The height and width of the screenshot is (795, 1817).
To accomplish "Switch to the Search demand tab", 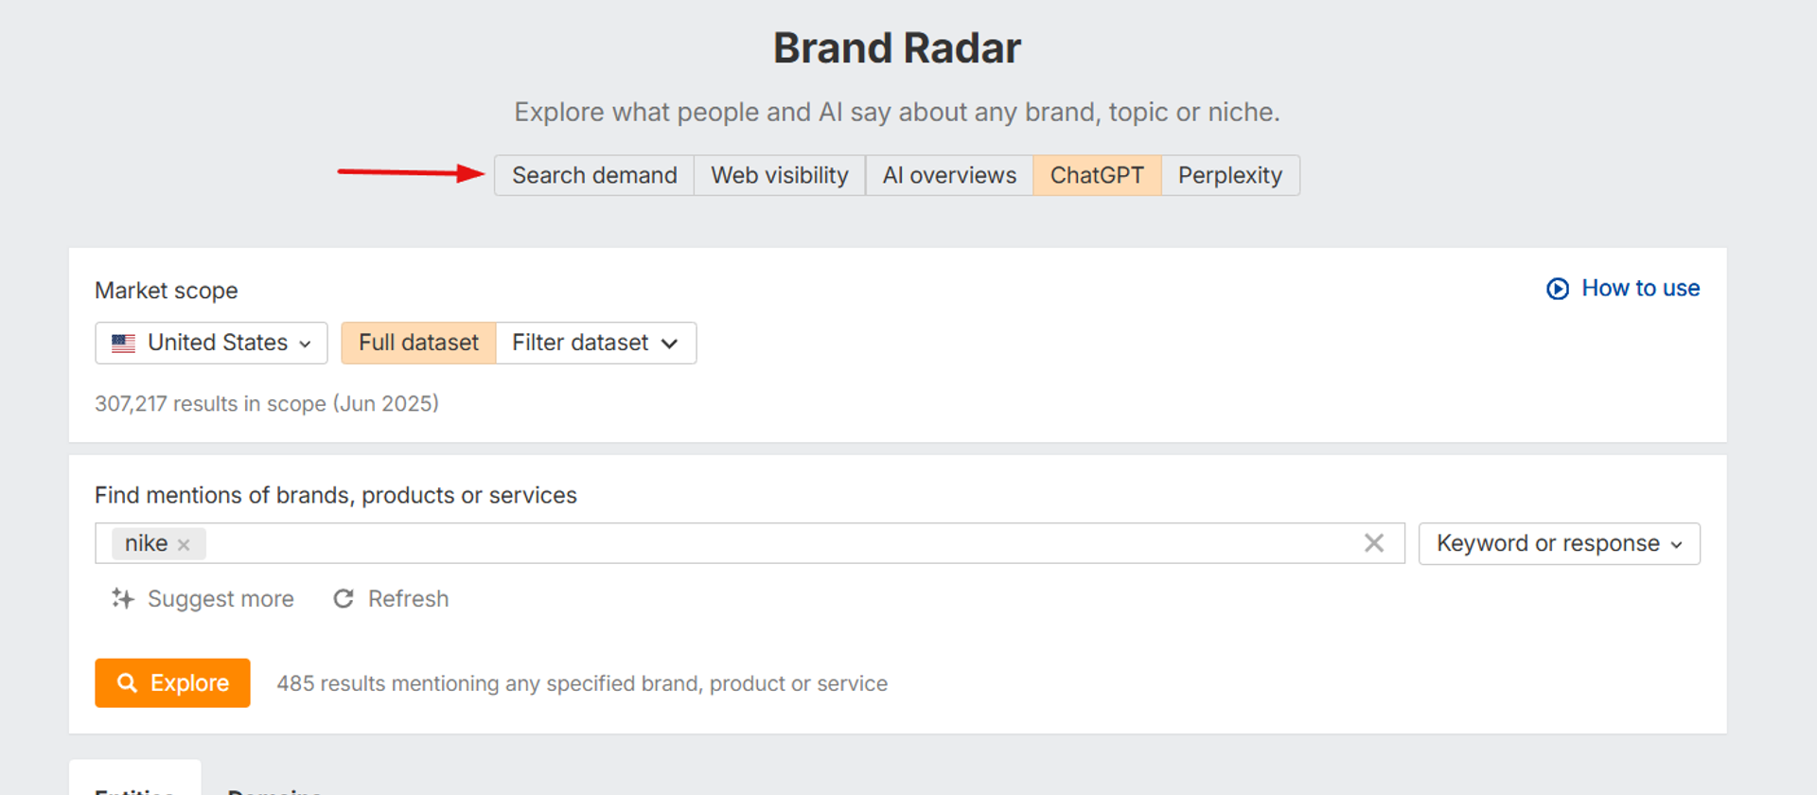I will pos(594,175).
